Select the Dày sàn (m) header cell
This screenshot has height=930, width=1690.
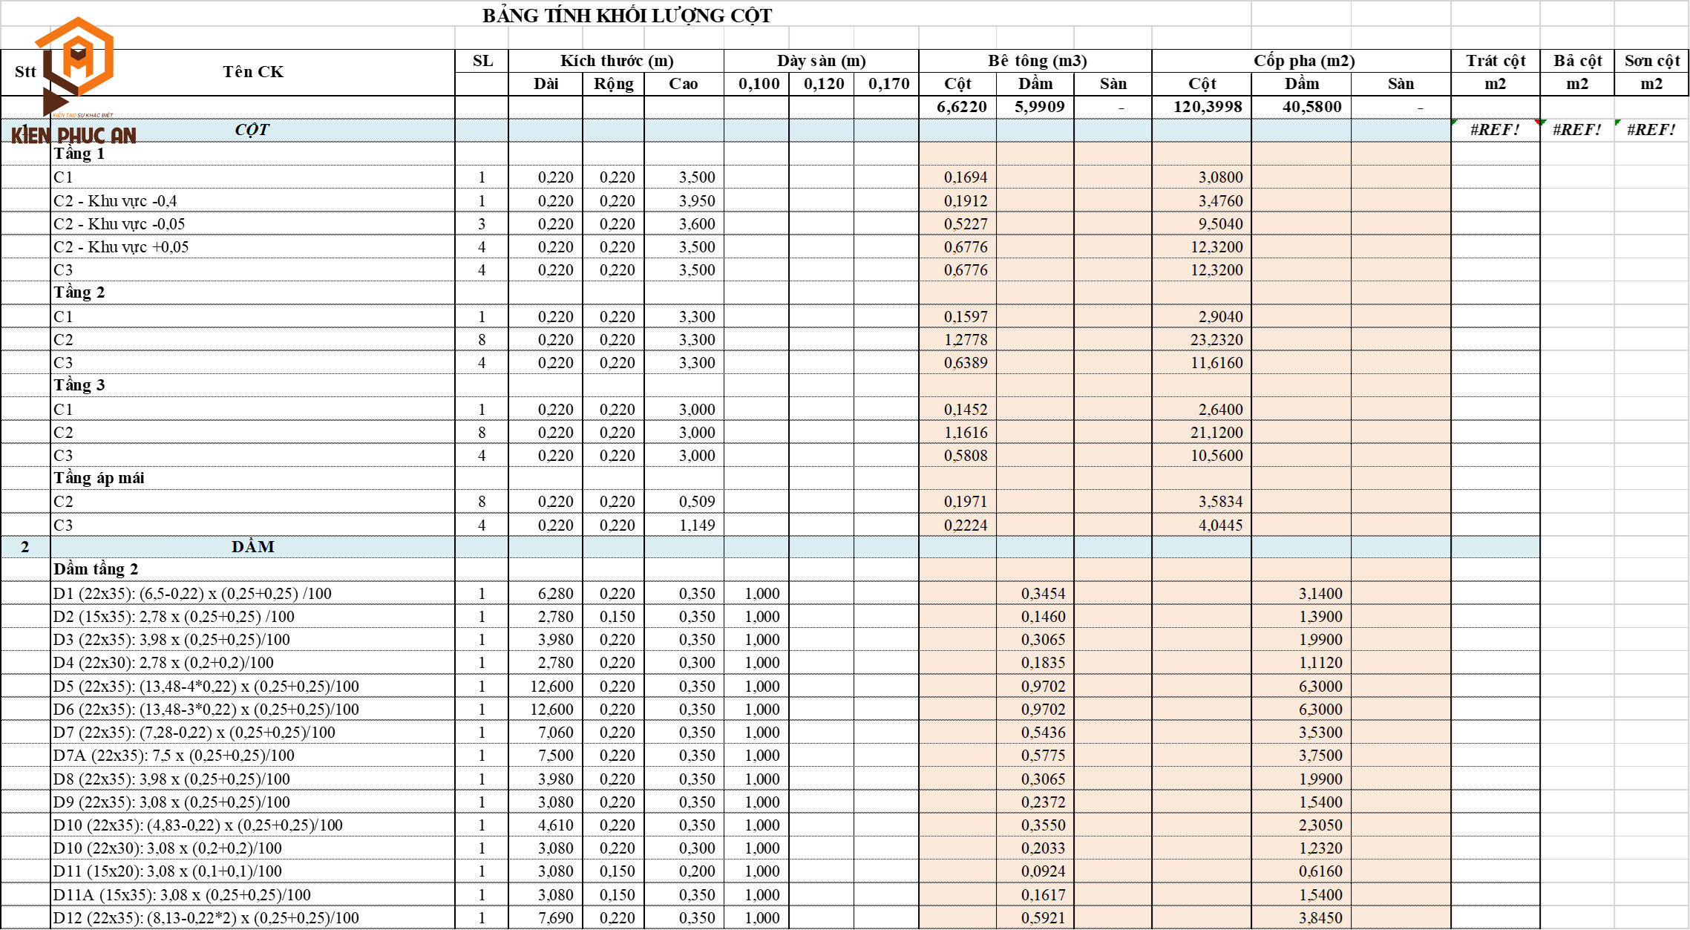pos(821,61)
